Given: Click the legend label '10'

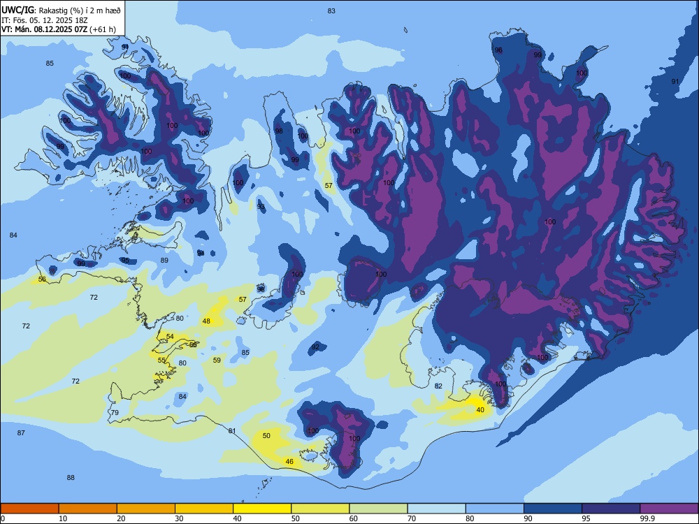Looking at the screenshot, I should click(64, 518).
